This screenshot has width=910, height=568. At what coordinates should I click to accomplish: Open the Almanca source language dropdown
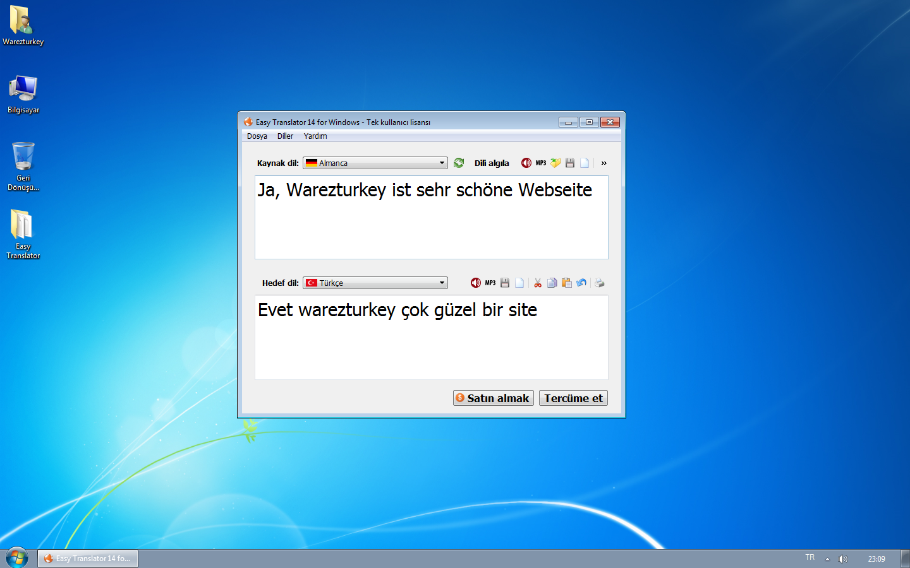(x=375, y=163)
